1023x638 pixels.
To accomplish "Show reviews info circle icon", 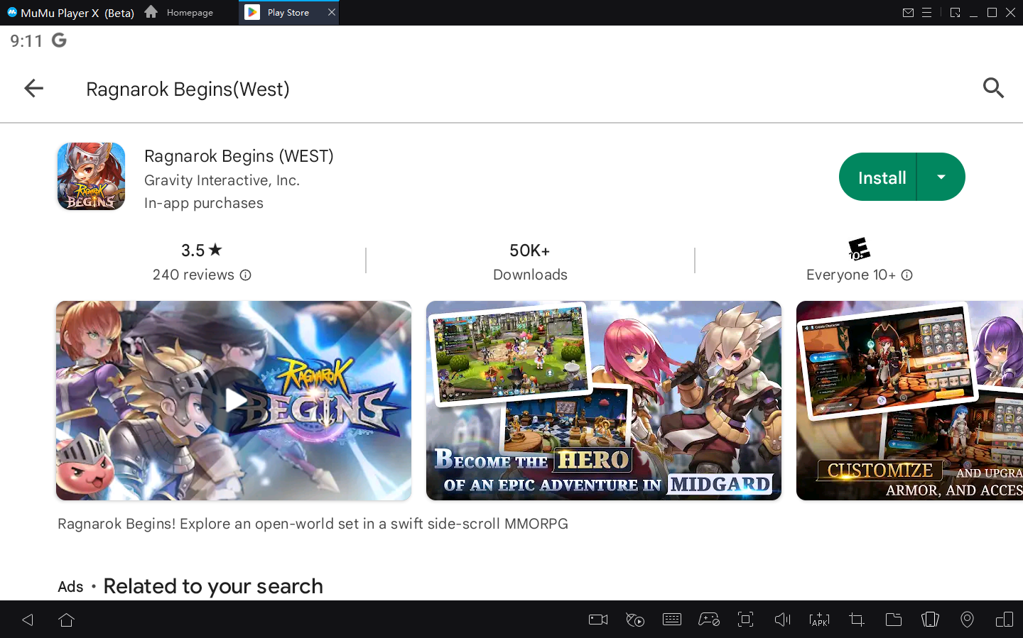I will [x=246, y=275].
